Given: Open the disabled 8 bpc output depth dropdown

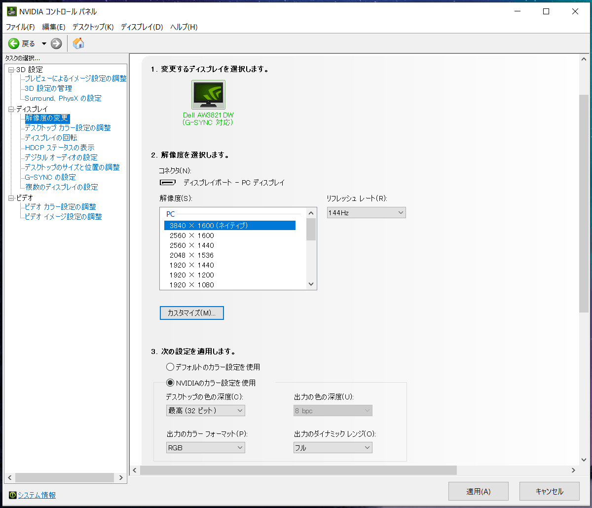Looking at the screenshot, I should [333, 410].
